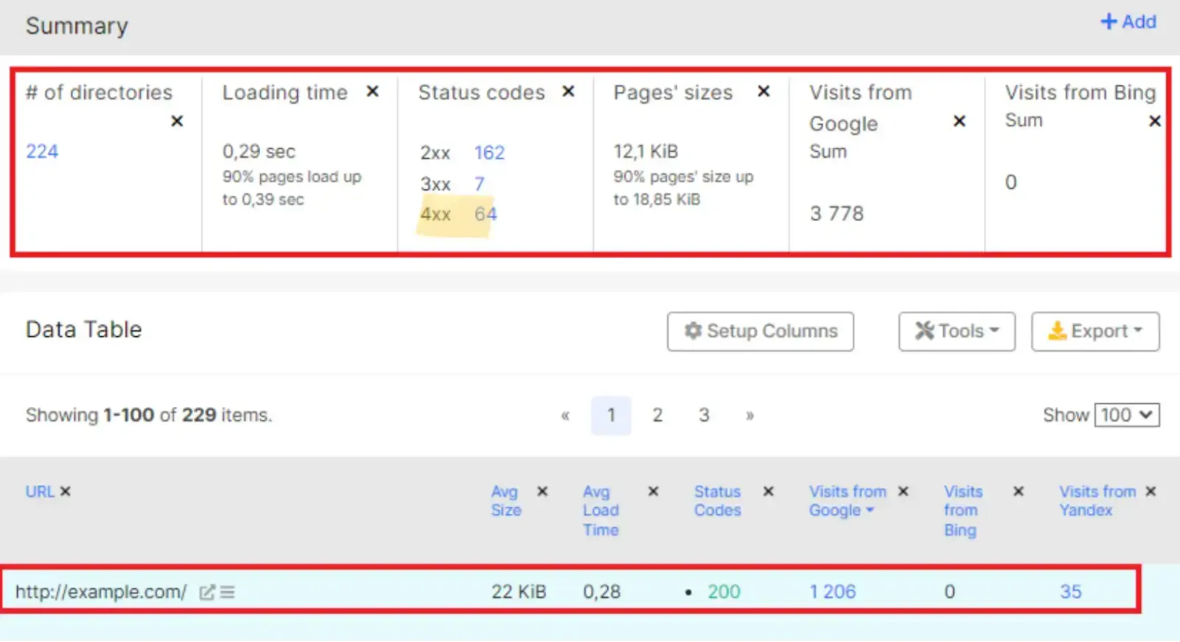Click the plus icon next to Add
Screen dimensions: 1180x642
pos(1108,21)
